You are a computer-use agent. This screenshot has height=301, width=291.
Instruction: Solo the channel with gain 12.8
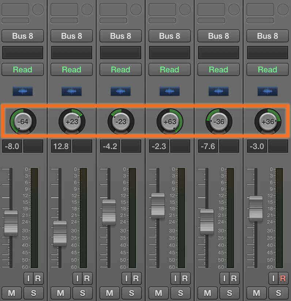(x=83, y=293)
